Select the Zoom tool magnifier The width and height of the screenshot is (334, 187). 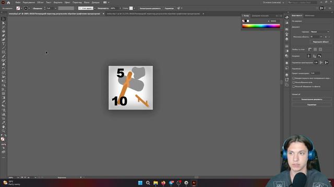coord(4,131)
